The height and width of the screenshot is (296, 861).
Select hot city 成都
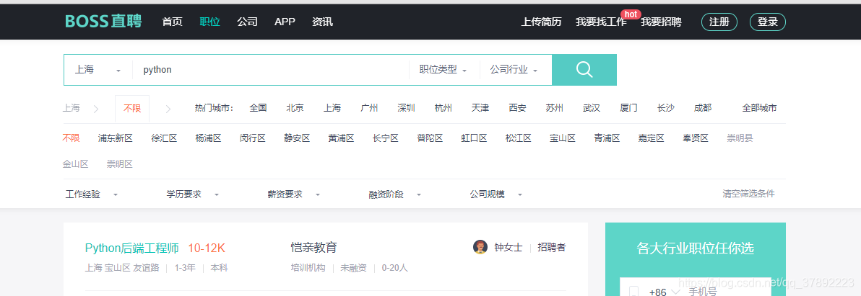(x=703, y=108)
